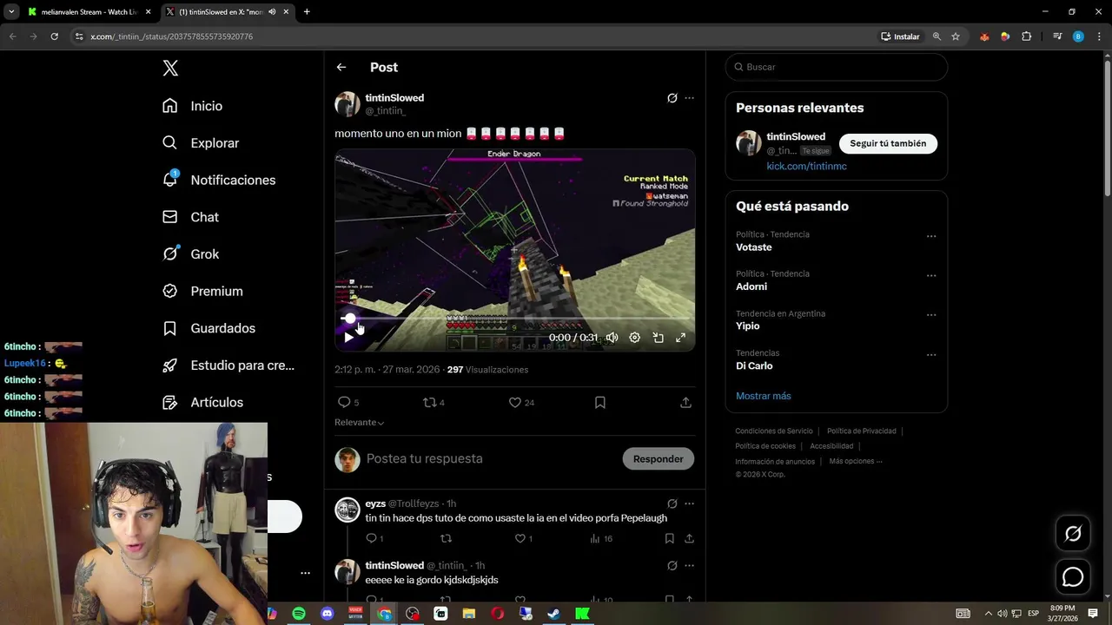
Task: Open Guardados bookmarks in the sidebar
Action: 208,328
